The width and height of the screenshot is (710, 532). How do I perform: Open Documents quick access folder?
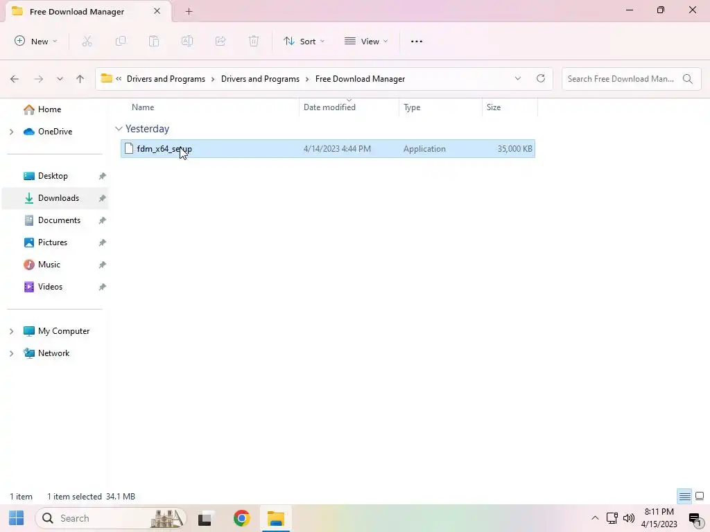(x=59, y=220)
